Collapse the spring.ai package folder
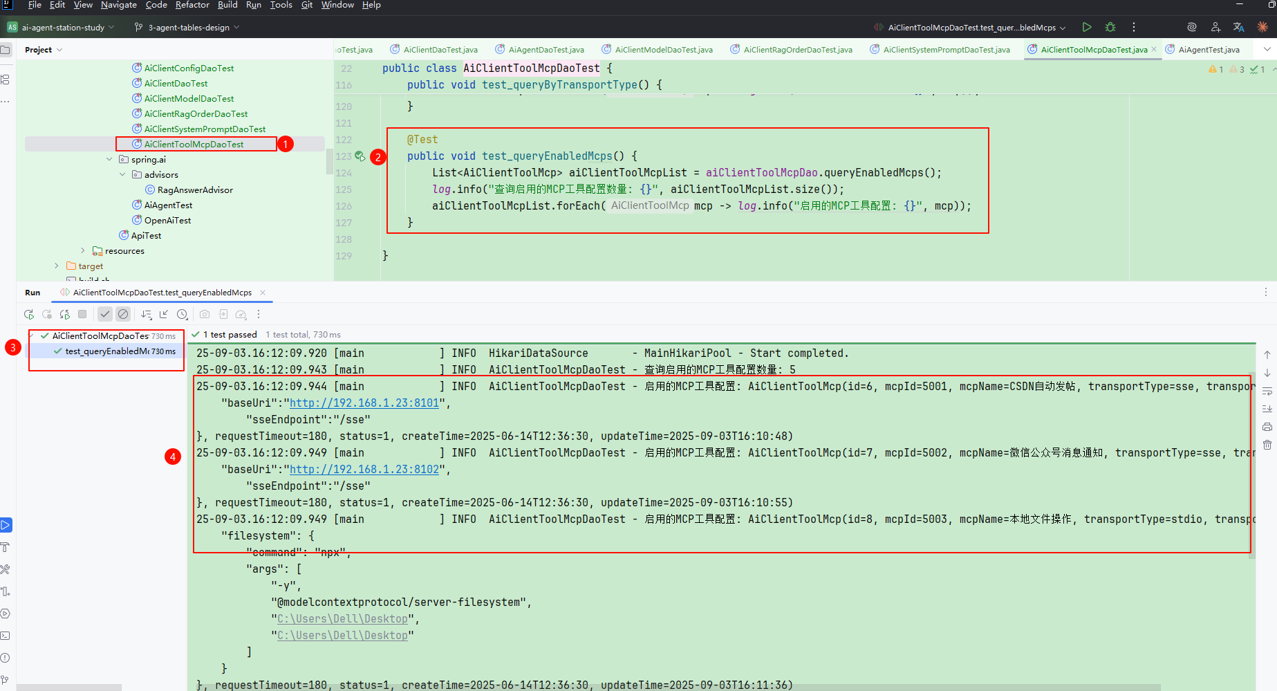 pyautogui.click(x=109, y=159)
